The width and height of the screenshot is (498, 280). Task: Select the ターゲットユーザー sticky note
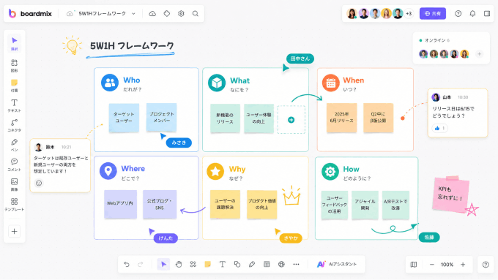tap(124, 118)
